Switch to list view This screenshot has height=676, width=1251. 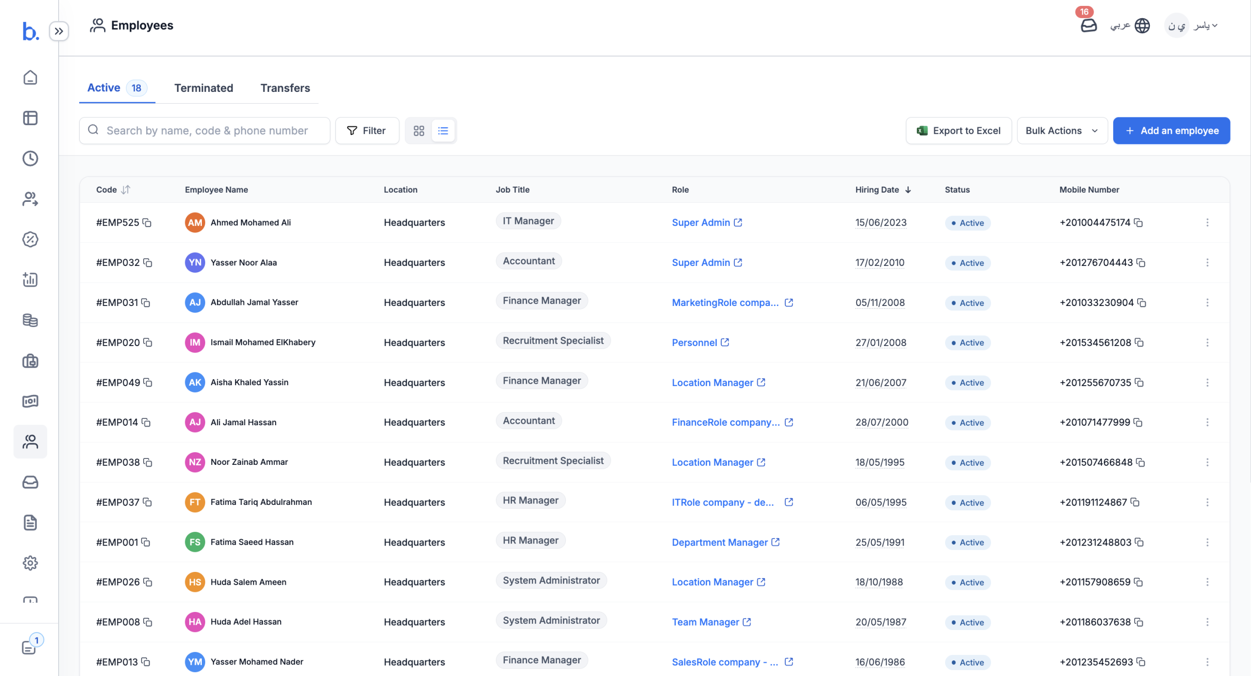(443, 131)
